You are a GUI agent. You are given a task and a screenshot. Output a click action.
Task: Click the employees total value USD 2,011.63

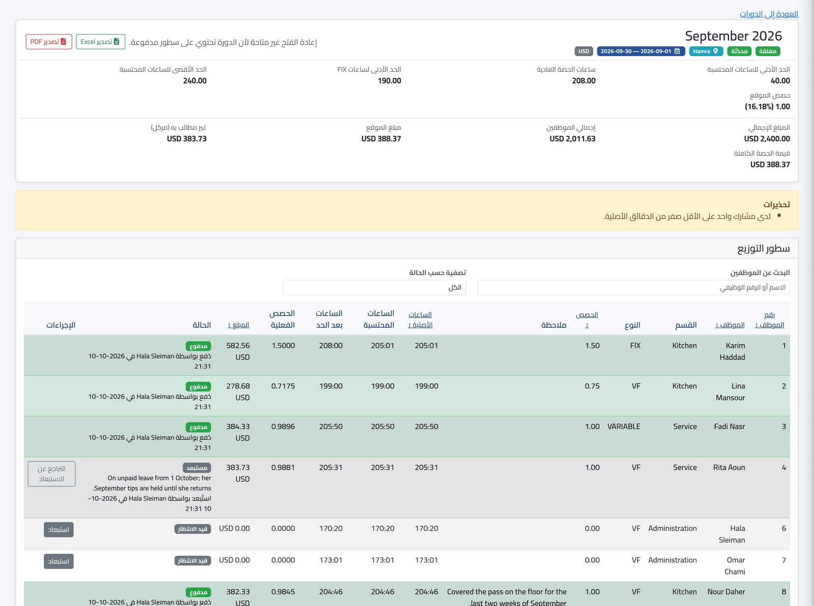coord(572,138)
